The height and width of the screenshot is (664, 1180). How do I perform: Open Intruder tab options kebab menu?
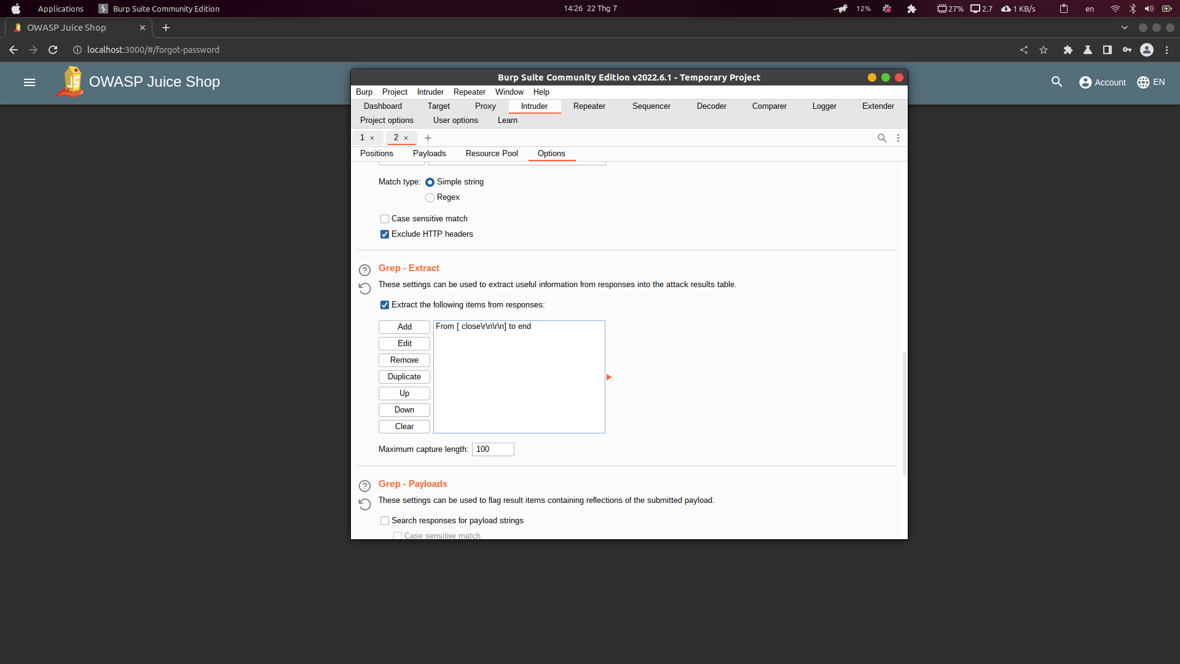(898, 138)
